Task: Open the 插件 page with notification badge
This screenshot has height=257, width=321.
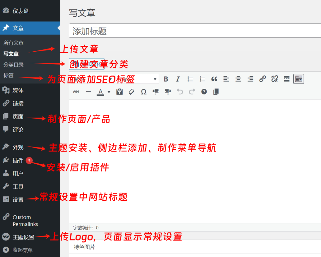Action: (x=18, y=160)
